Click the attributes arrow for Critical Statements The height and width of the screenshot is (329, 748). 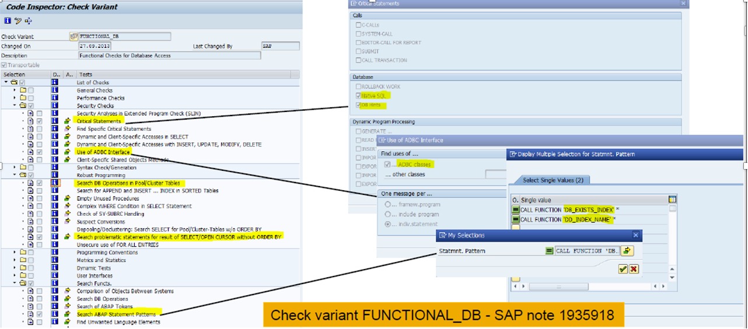(68, 121)
